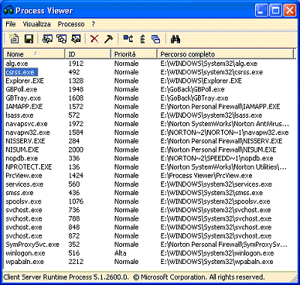
Task: Sort by the Nome column header
Action: pos(34,54)
